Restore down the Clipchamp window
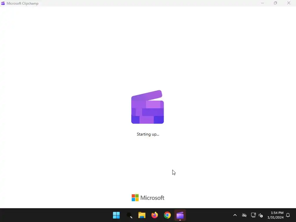 coord(275,3)
